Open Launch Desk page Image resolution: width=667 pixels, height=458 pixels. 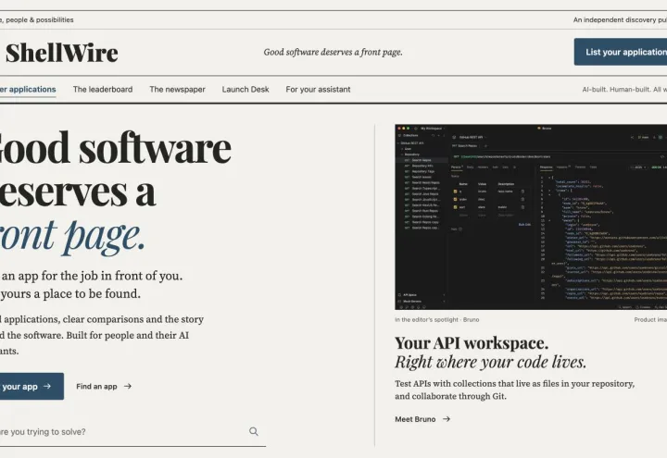tap(245, 89)
